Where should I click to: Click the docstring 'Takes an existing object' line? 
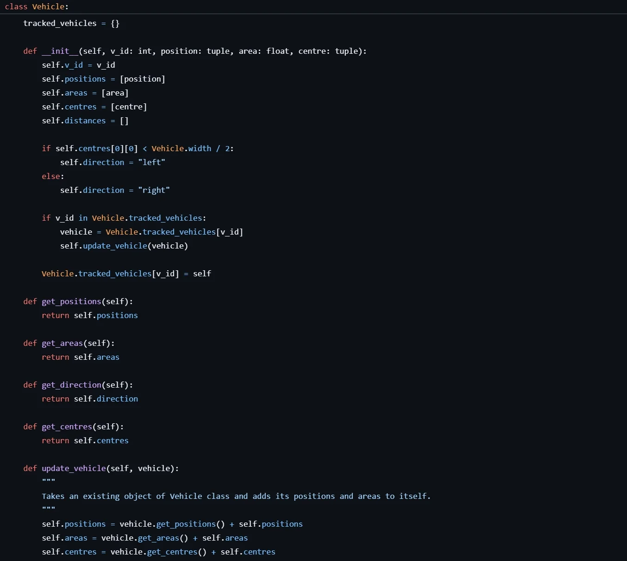click(236, 496)
